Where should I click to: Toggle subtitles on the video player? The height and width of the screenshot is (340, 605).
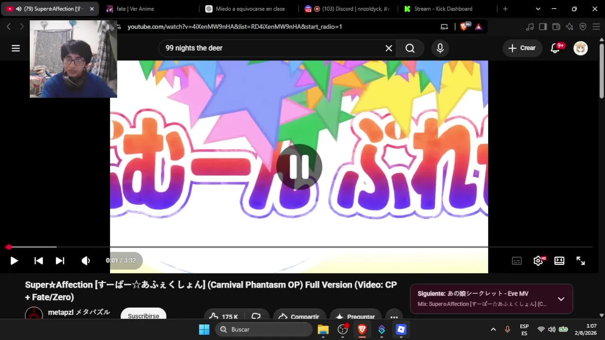[x=517, y=261]
